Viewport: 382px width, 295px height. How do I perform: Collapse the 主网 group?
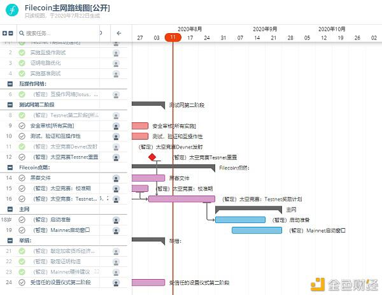pyautogui.click(x=10, y=209)
